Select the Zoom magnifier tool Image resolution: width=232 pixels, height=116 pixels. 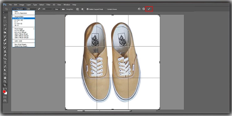pos(5,82)
